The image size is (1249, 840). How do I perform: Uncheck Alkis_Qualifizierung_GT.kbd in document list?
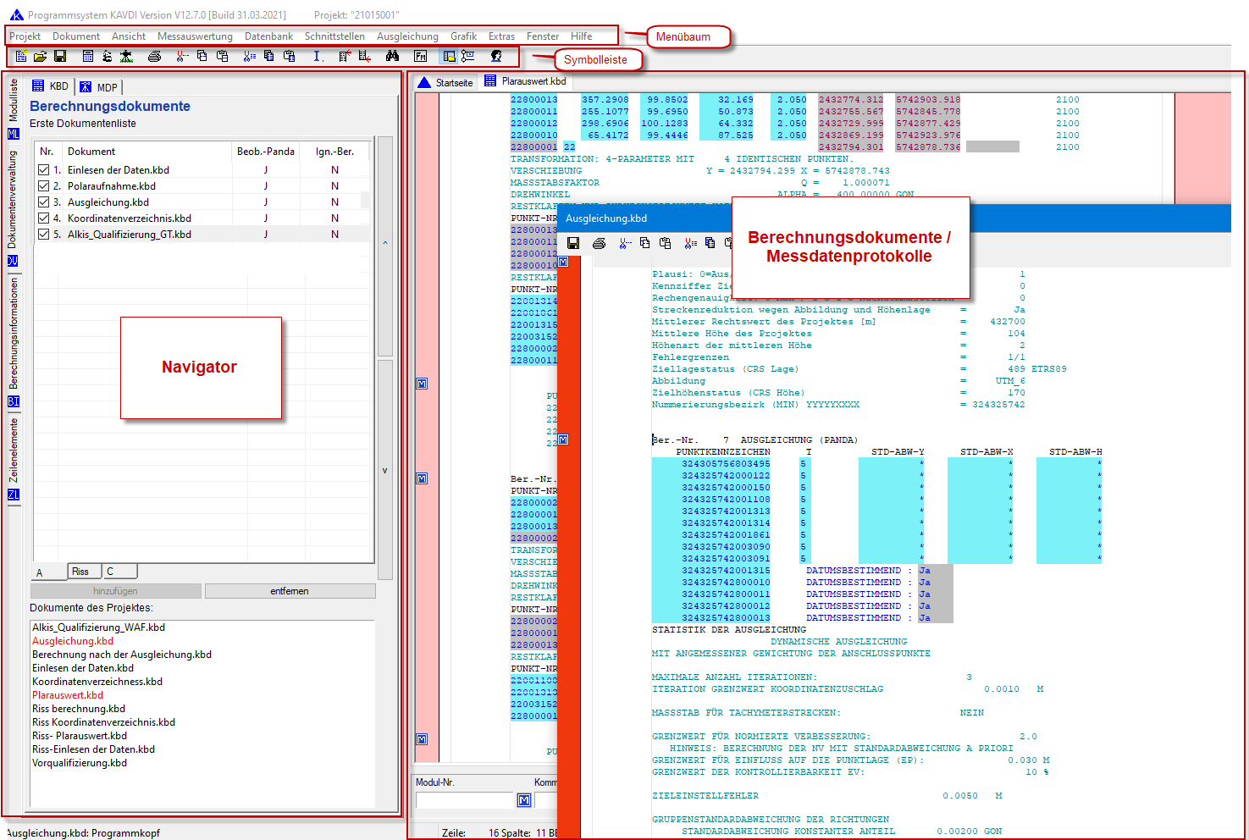(43, 235)
